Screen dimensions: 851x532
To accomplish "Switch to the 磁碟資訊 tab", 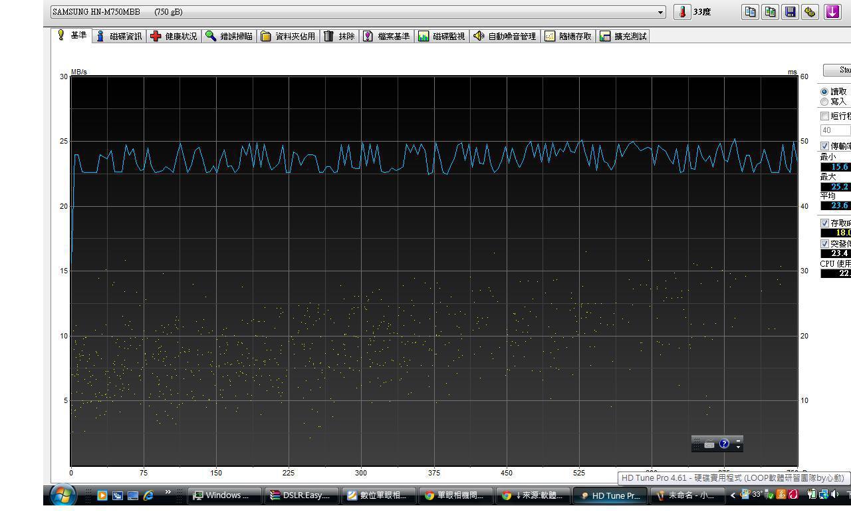I will [x=118, y=37].
